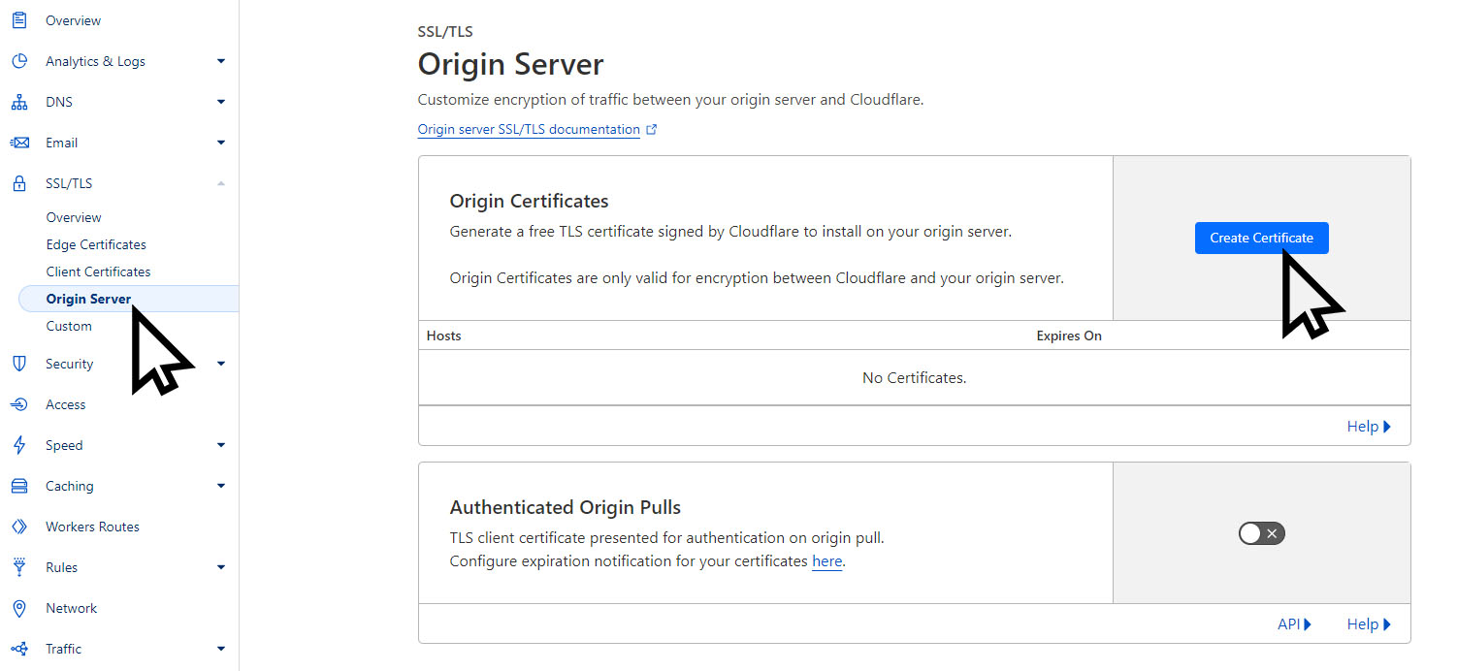This screenshot has height=671, width=1457.
Task: Select Client Certificates in sidebar
Action: coord(98,272)
